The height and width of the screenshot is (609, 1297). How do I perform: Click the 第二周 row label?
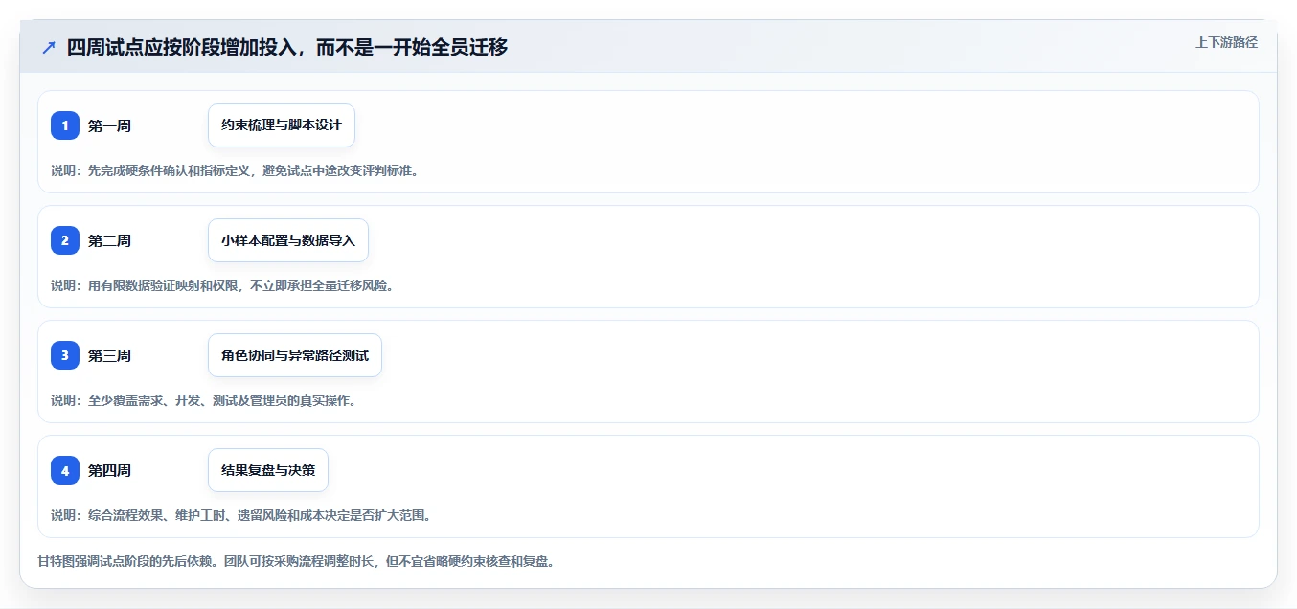click(109, 240)
